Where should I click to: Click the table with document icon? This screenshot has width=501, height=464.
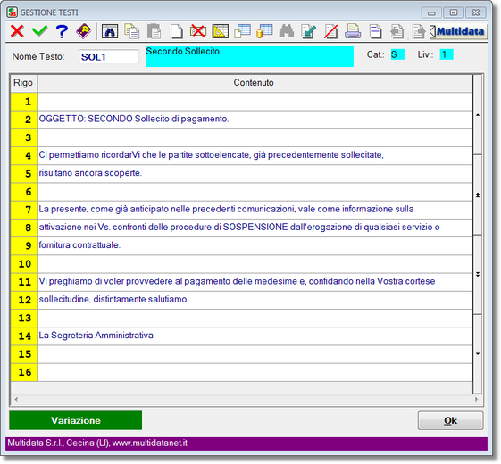[x=242, y=31]
